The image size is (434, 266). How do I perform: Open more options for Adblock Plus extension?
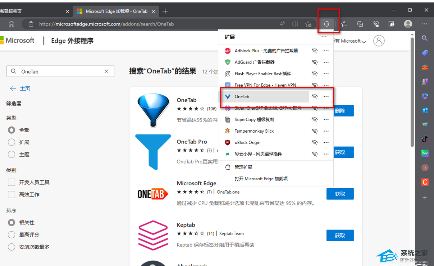tap(326, 51)
